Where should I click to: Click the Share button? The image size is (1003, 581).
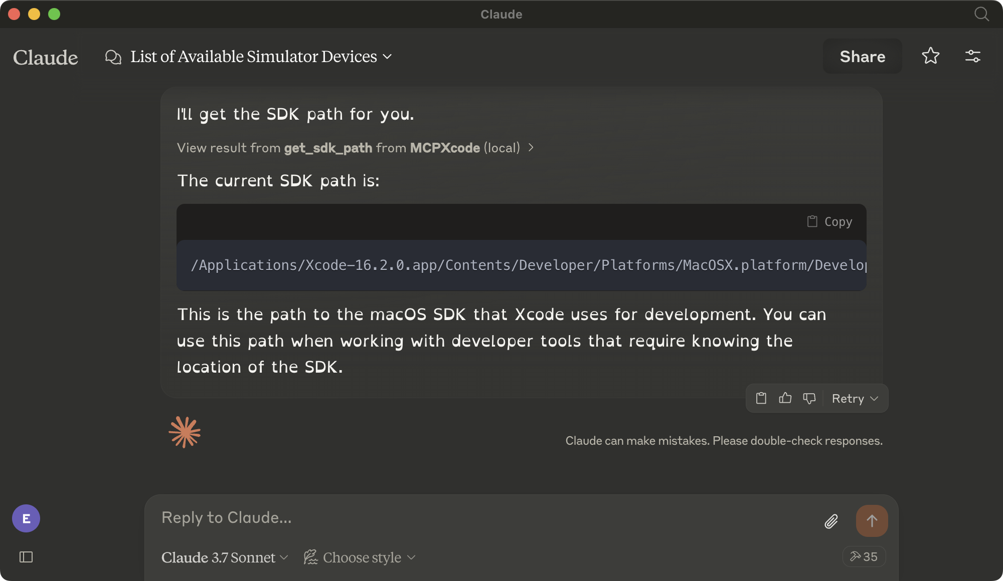tap(862, 56)
